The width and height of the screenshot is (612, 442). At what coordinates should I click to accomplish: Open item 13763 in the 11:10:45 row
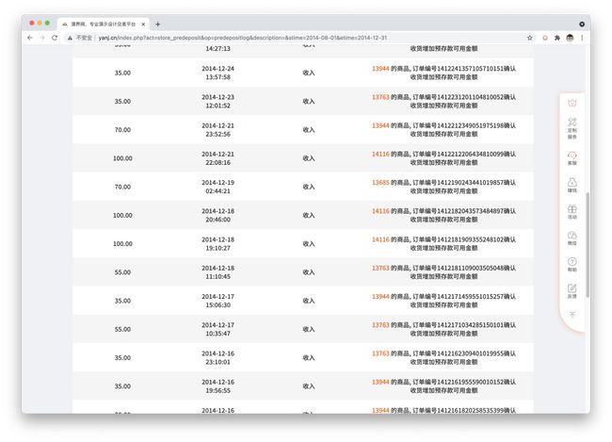(380, 268)
